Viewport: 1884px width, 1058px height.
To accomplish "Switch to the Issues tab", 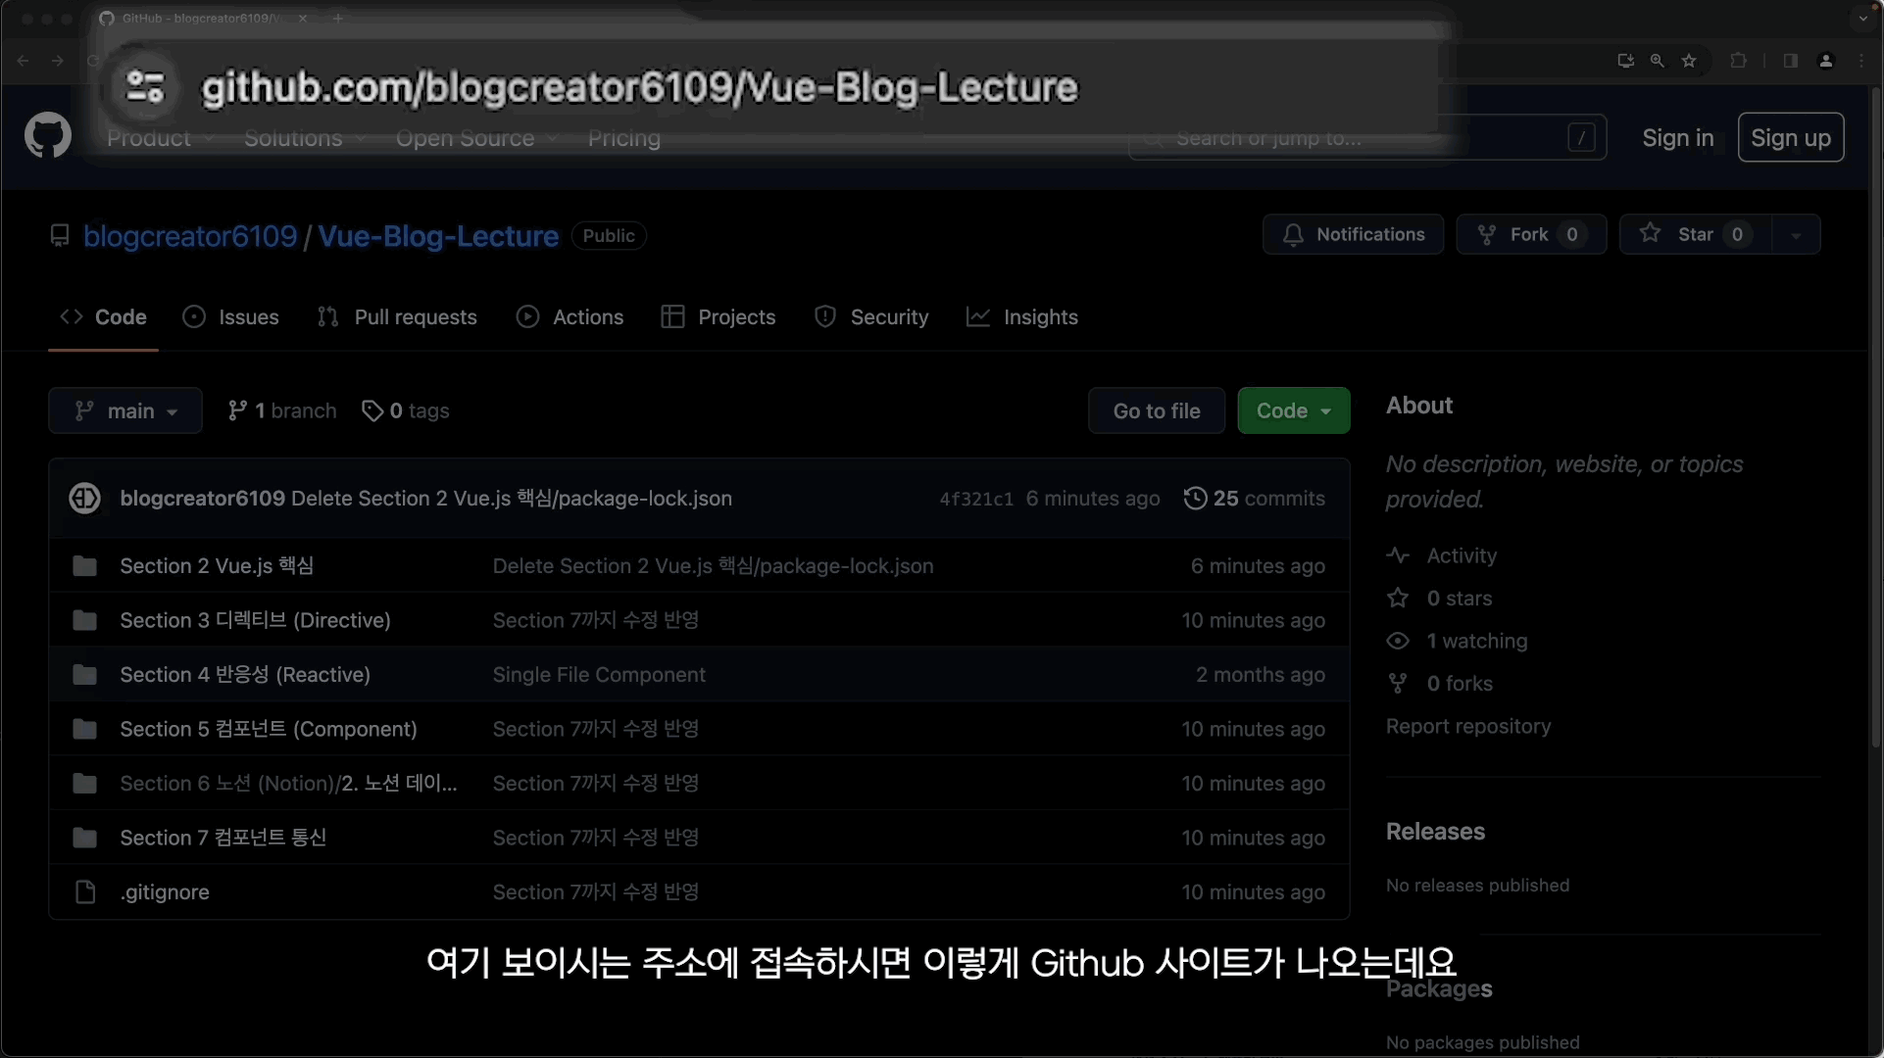I will pyautogui.click(x=231, y=317).
